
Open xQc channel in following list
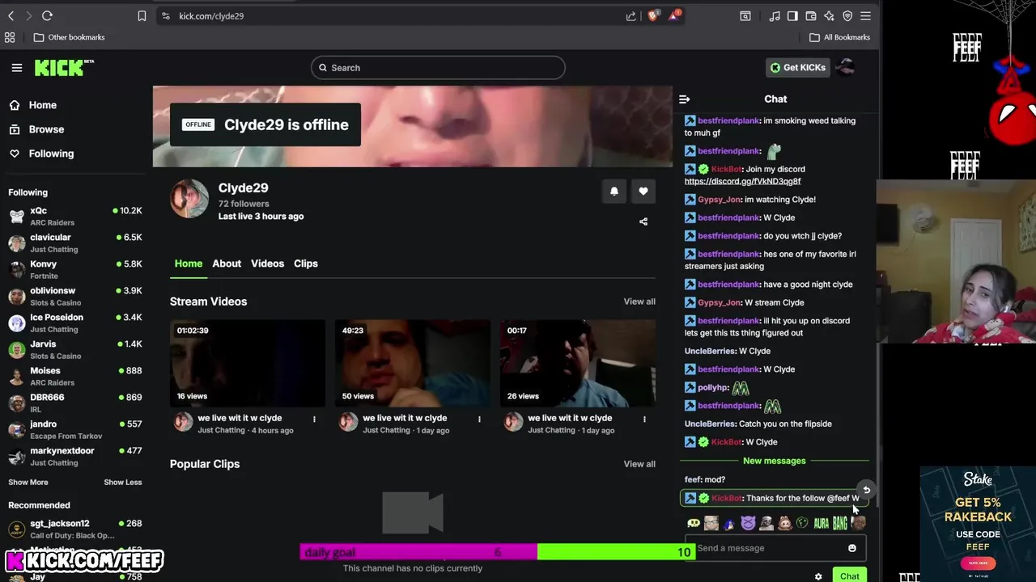75,216
